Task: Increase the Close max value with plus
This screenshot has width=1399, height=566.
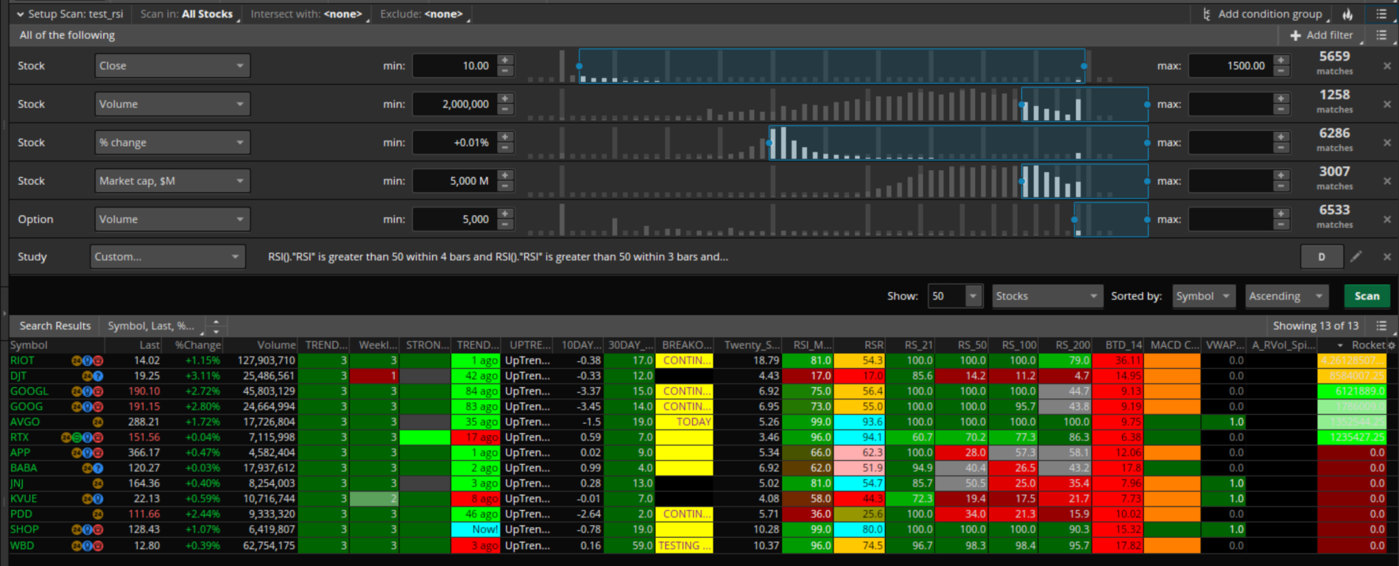Action: pos(1281,60)
